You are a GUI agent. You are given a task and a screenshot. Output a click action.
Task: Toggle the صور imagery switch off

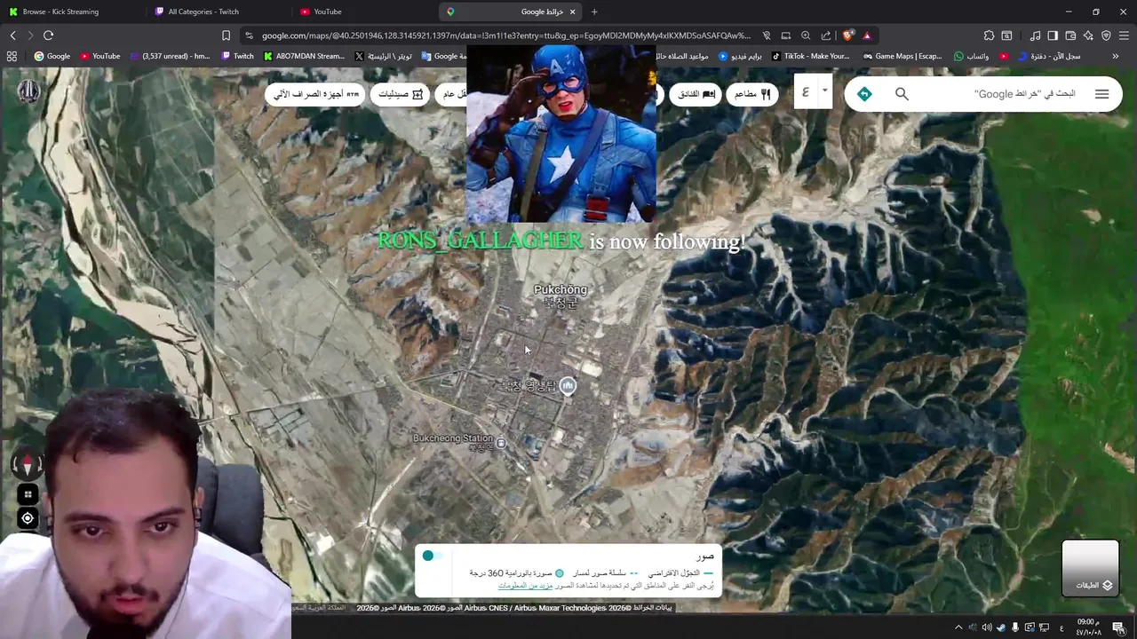(430, 556)
